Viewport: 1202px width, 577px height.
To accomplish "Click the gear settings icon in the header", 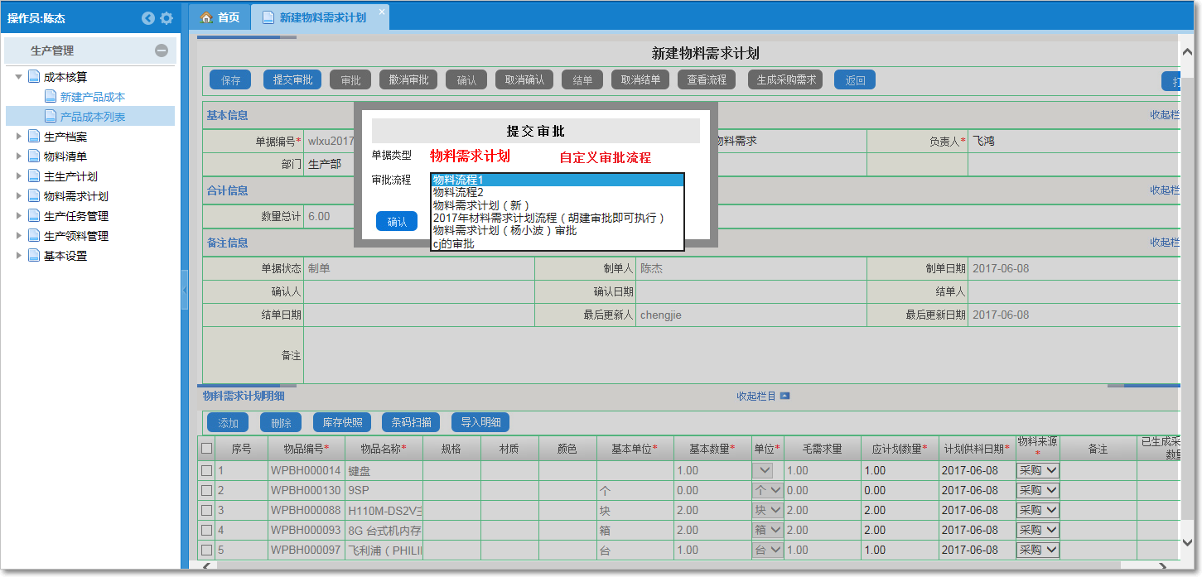I will 167,17.
